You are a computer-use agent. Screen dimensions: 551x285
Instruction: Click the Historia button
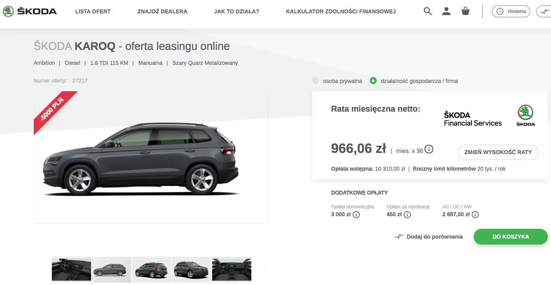coord(511,11)
